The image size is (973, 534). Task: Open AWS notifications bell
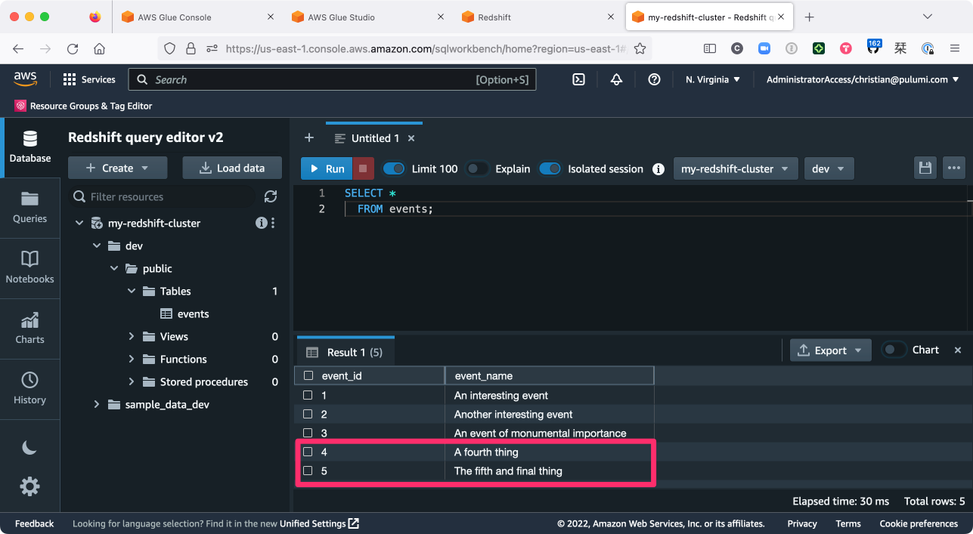point(617,79)
